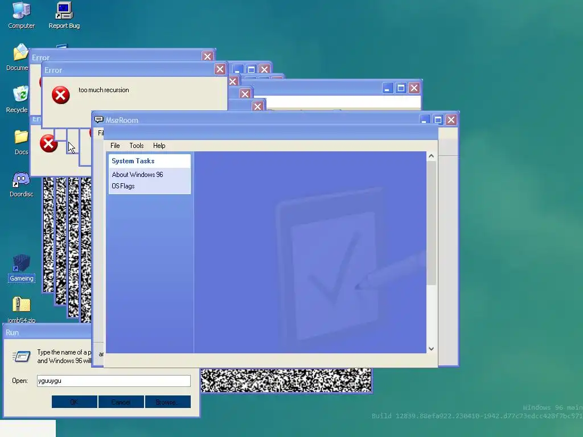Minimize the white-content window behind MsgRoom
This screenshot has width=583, height=437.
[387, 88]
